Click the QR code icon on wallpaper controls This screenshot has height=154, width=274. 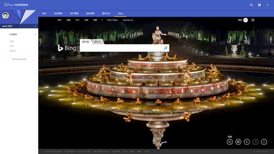tap(238, 142)
